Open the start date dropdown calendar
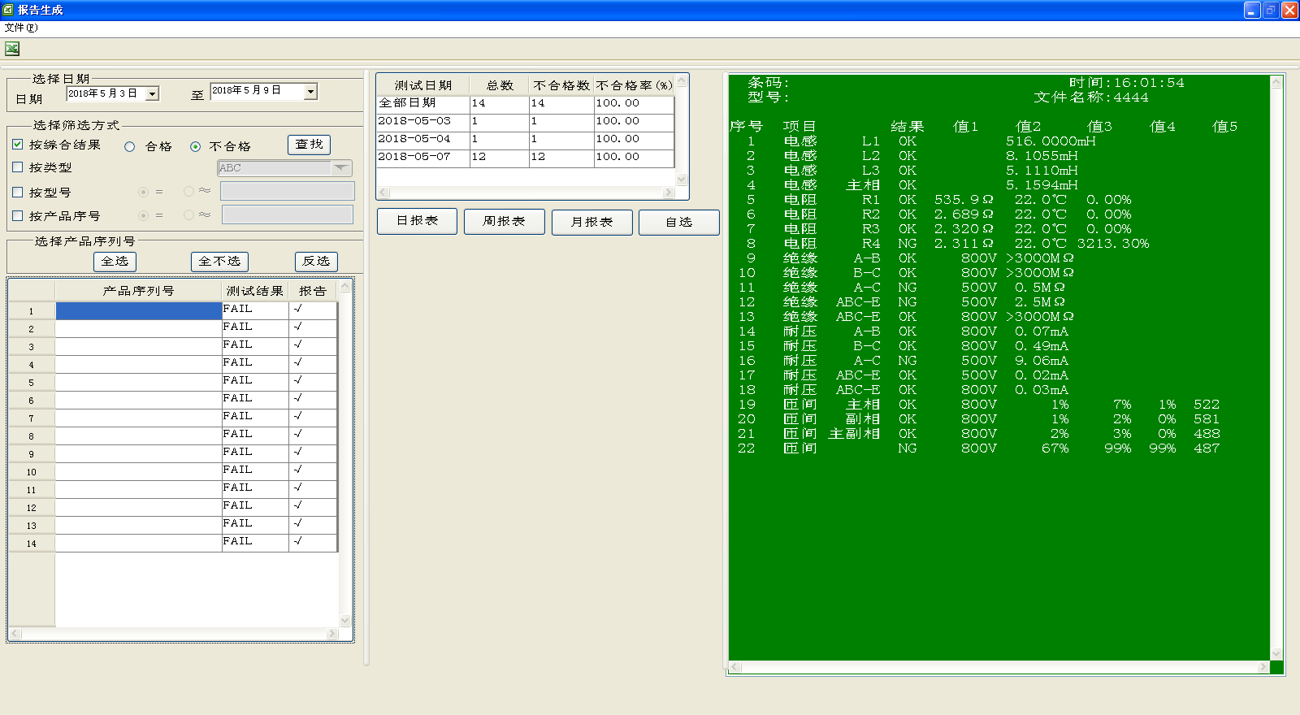Image resolution: width=1300 pixels, height=715 pixels. click(152, 94)
